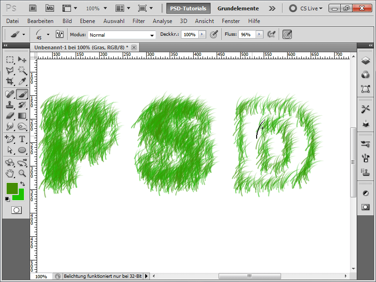The height and width of the screenshot is (282, 376).
Task: Open the tool preset picker arrow
Action: click(x=23, y=34)
